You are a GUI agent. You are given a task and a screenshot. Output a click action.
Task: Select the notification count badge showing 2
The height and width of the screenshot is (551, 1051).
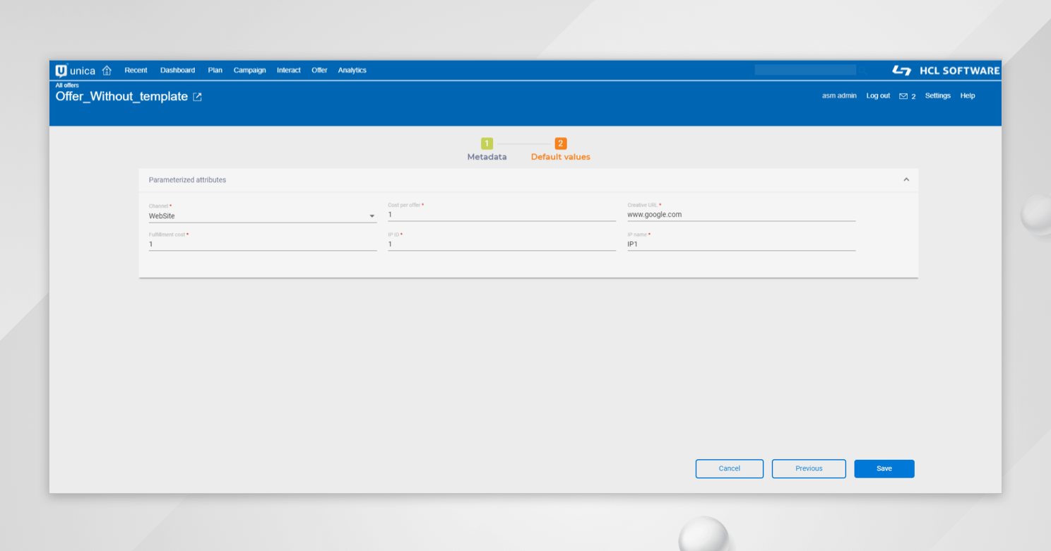[914, 95]
